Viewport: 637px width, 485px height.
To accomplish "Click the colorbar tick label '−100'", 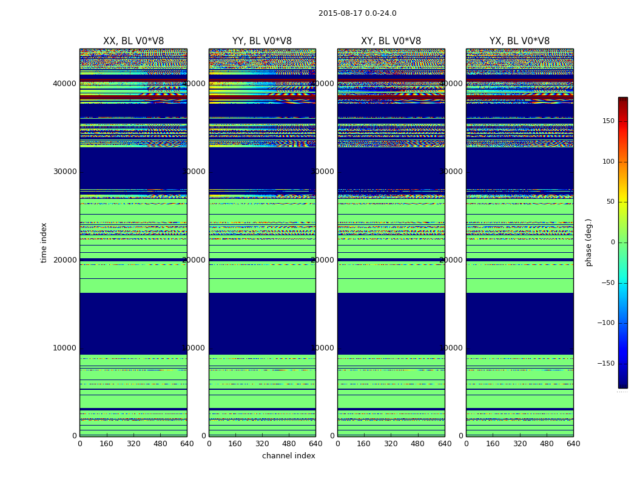I will pos(605,323).
